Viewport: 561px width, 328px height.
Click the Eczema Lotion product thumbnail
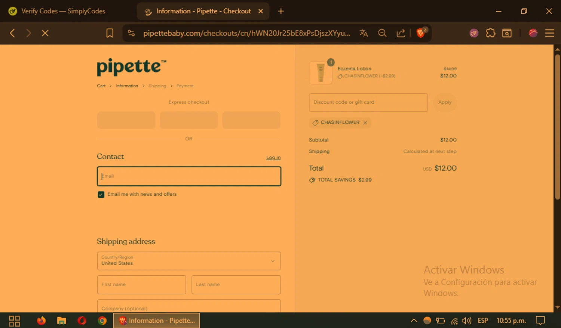point(321,72)
